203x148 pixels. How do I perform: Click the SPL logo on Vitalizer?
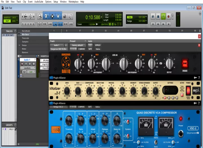click(x=196, y=90)
